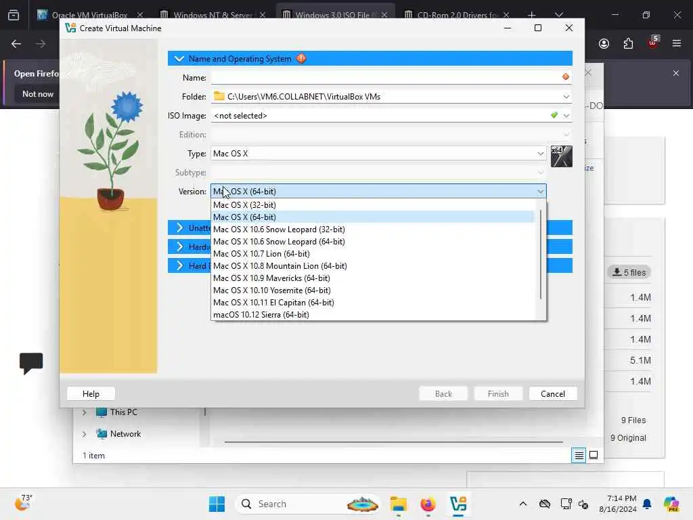The width and height of the screenshot is (693, 520).
Task: Show hidden system tray icons
Action: [523, 504]
